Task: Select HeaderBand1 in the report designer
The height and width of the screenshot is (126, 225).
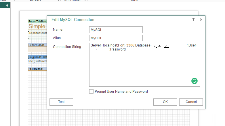Action: (38, 45)
